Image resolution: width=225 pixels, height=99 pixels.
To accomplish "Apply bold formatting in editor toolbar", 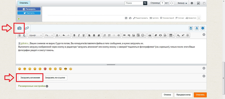I will [74, 35].
